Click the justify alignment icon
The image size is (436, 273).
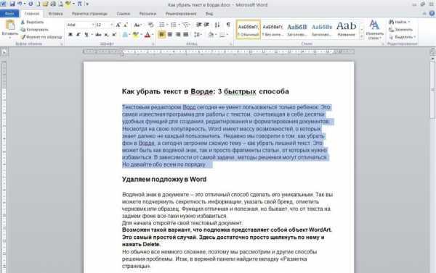point(186,35)
